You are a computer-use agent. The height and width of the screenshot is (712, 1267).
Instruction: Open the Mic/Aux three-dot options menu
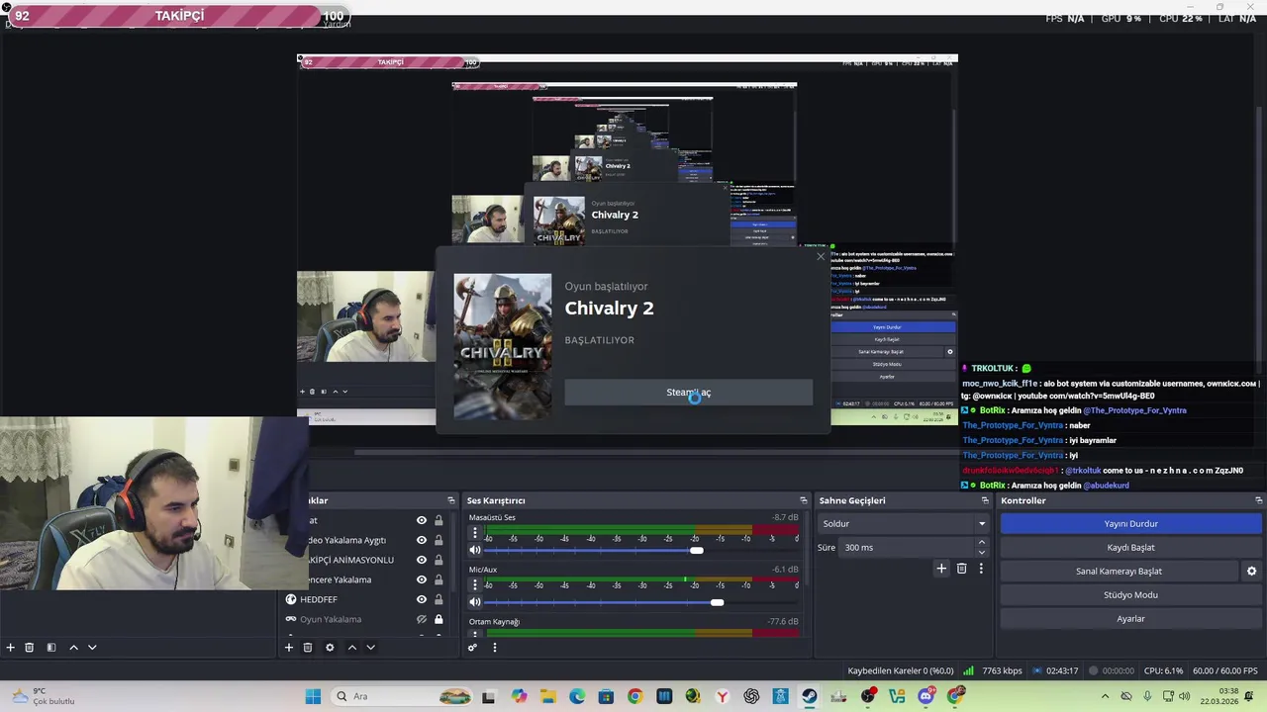[475, 584]
